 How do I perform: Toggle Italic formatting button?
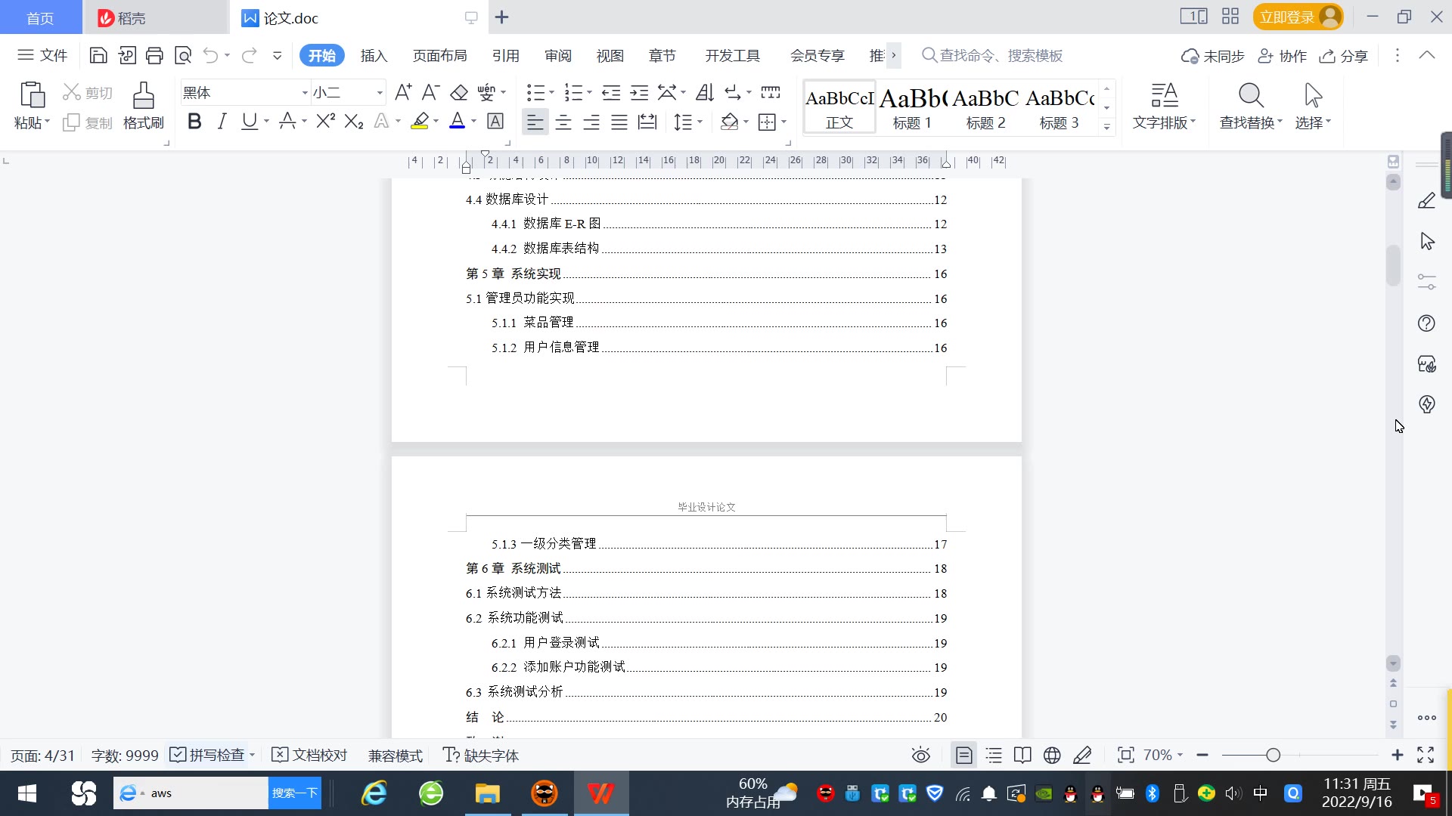222,122
